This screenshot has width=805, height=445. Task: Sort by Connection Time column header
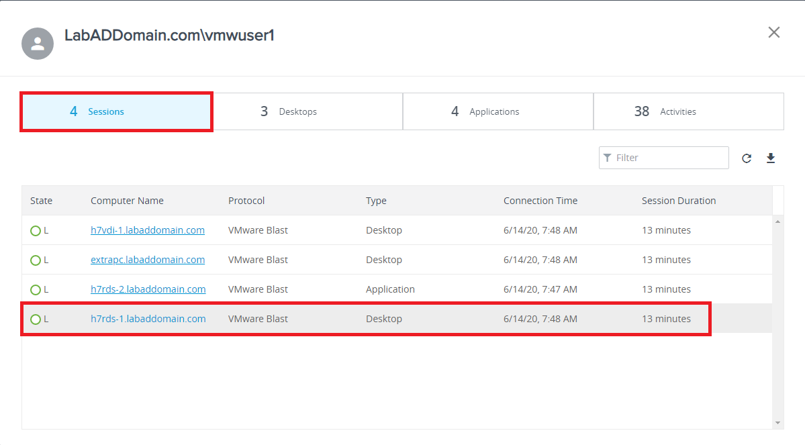tap(540, 201)
